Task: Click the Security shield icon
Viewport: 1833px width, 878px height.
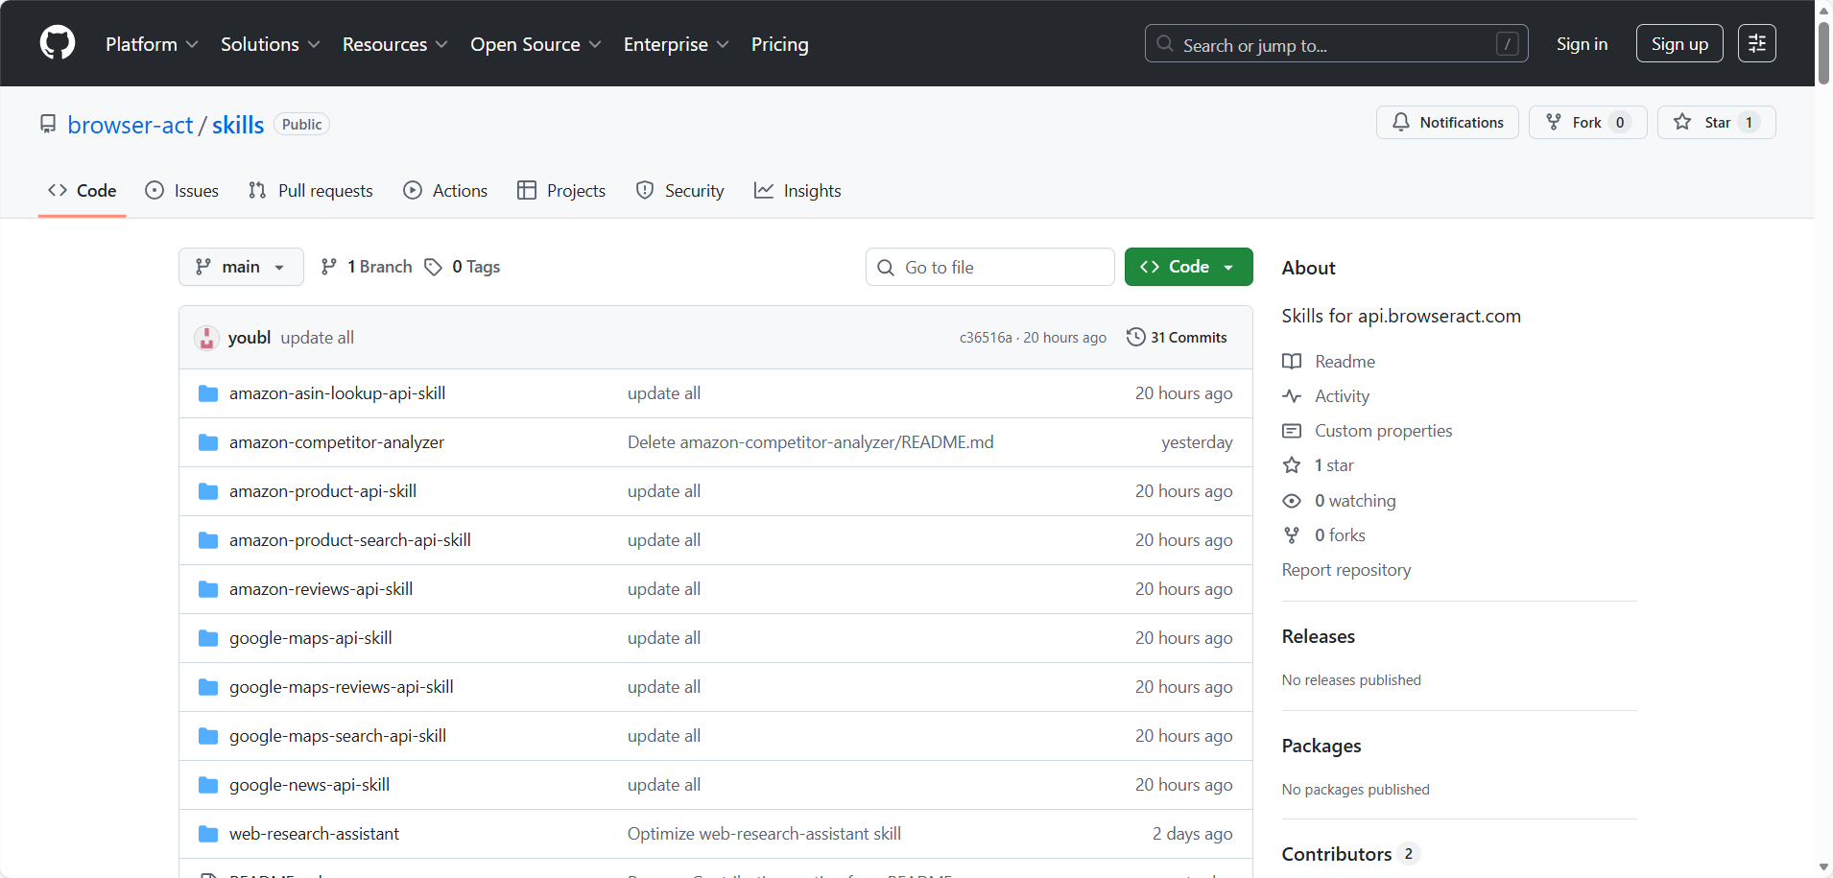Action: tap(644, 190)
